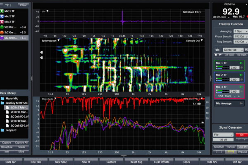Click the New Tab button
Image resolution: width=248 pixels, height=165 pixels.
[36, 162]
